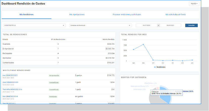Click the Estado column header
Screen dimensions: 209x111
5,39
